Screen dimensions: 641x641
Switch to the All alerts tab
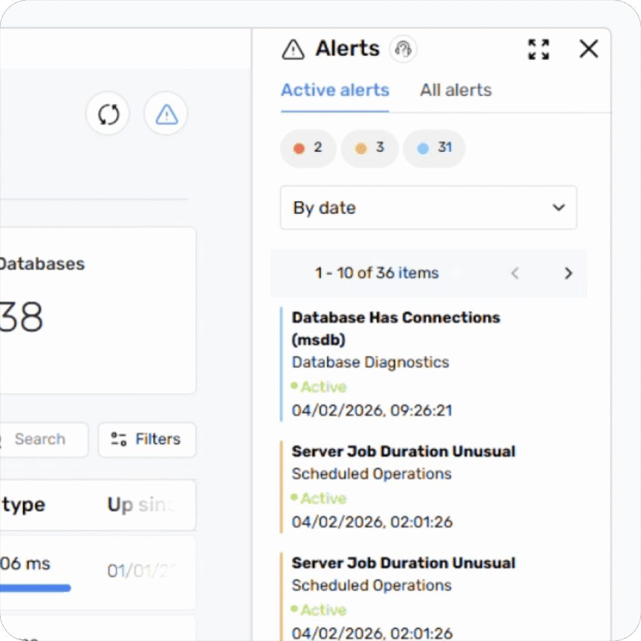(x=456, y=90)
